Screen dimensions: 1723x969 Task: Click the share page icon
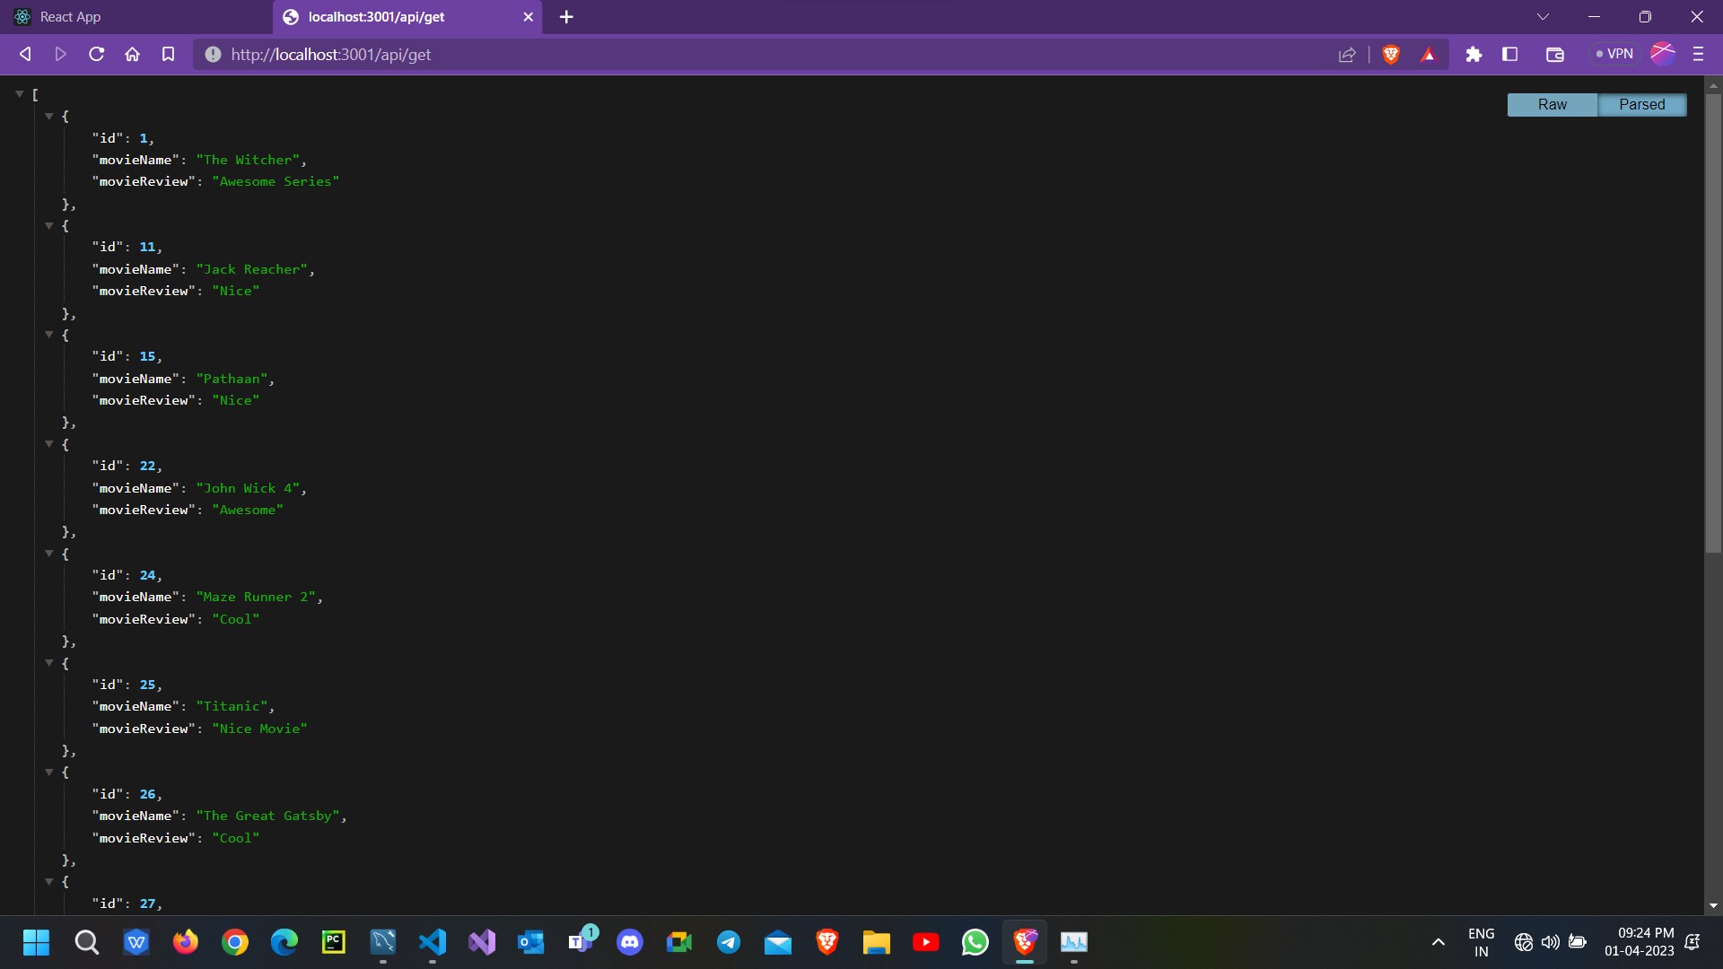1347,55
